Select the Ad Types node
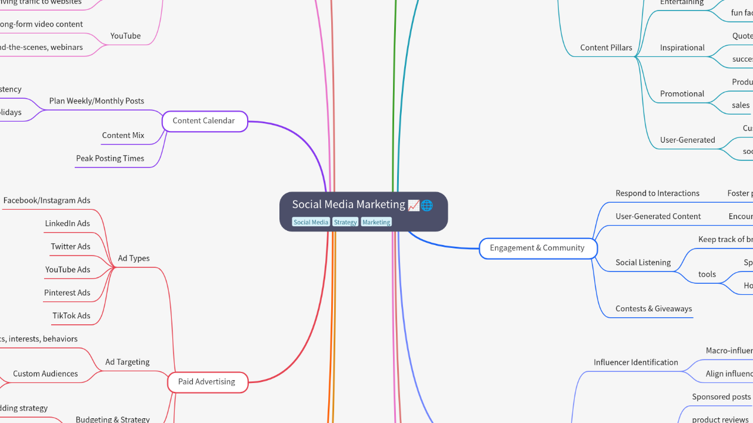 click(x=134, y=258)
